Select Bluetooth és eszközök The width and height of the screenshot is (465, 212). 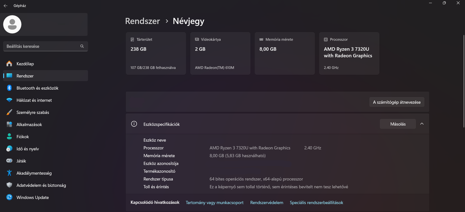(x=45, y=88)
